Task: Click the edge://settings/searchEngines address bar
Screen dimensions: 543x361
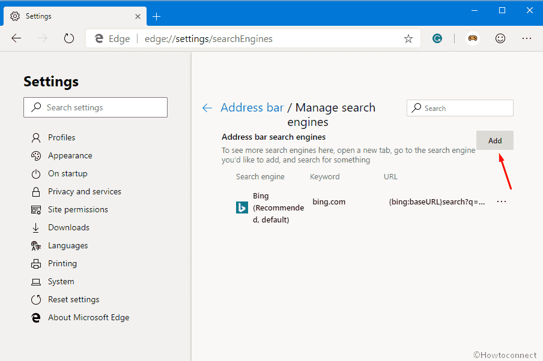Action: pos(253,38)
